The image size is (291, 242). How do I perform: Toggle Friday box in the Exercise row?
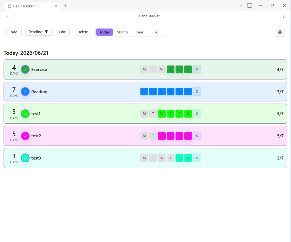pos(179,69)
